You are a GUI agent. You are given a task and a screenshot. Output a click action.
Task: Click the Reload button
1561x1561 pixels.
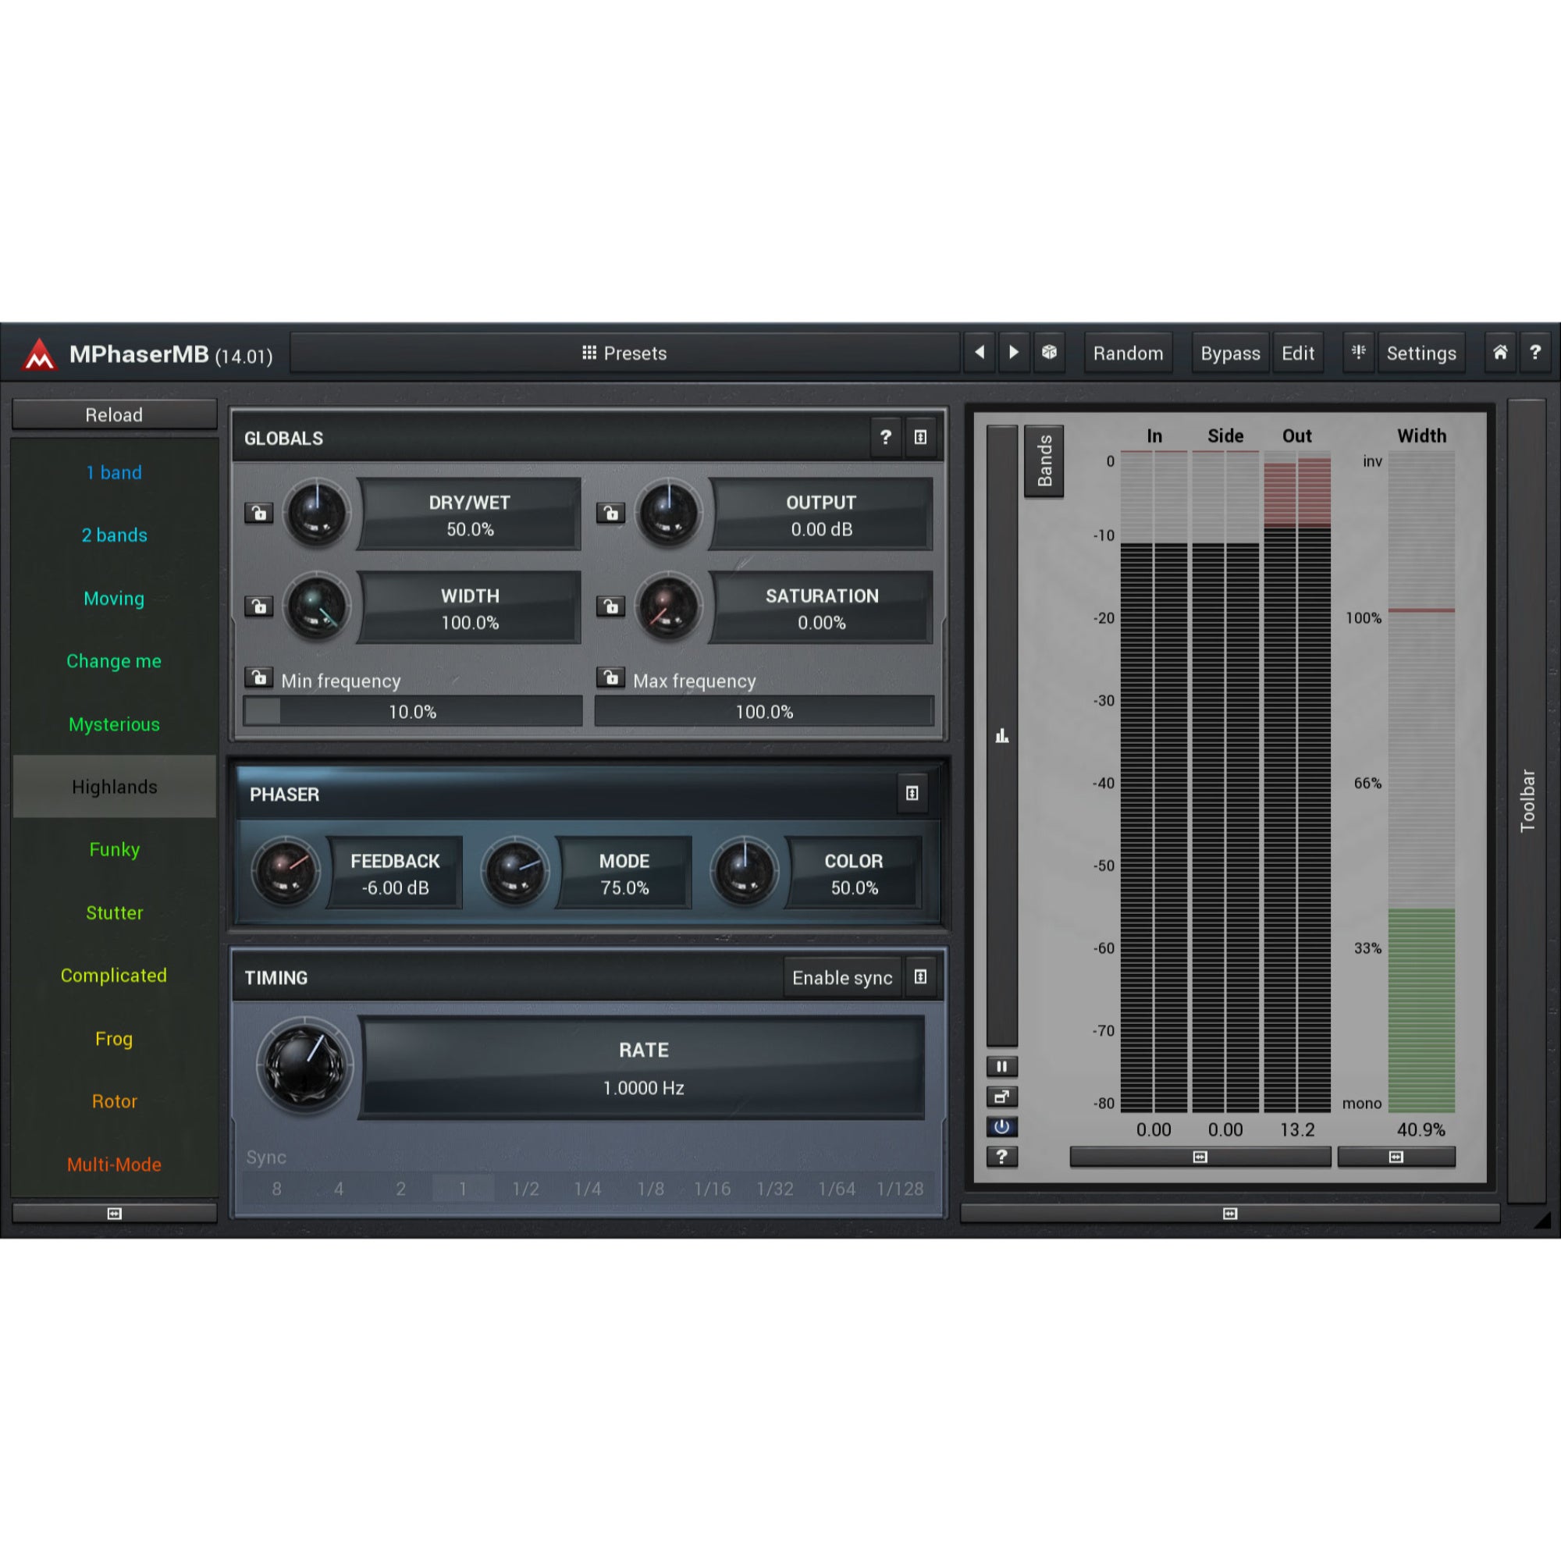click(x=114, y=414)
